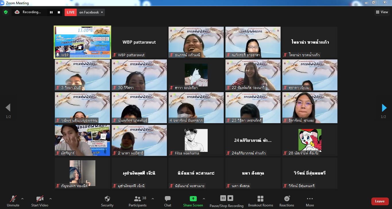Go to next page of participants
Image resolution: width=392 pixels, height=209 pixels.
tap(384, 108)
